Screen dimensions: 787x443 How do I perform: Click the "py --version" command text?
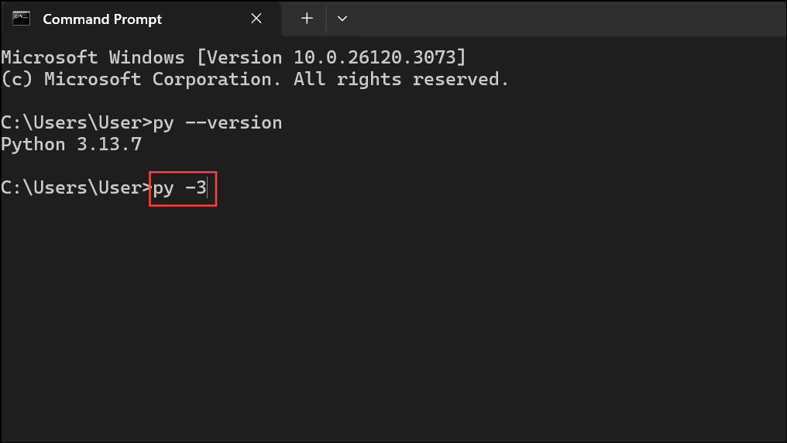click(217, 123)
